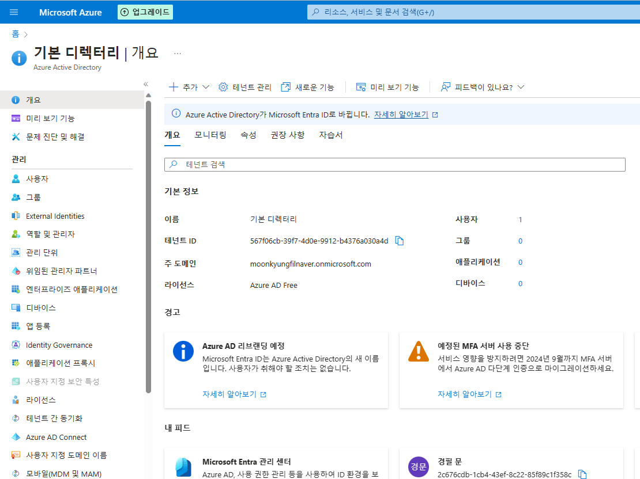Click 미리 보기 기능 toolbar button
The image size is (640, 479).
387,88
